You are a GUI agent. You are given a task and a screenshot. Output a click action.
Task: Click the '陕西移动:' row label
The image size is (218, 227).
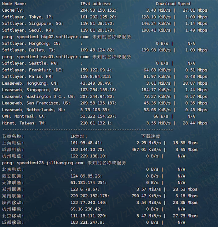[x=13, y=203]
